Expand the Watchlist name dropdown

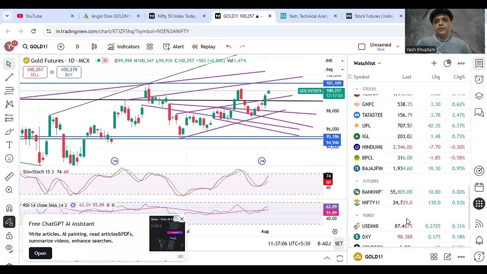(x=367, y=63)
